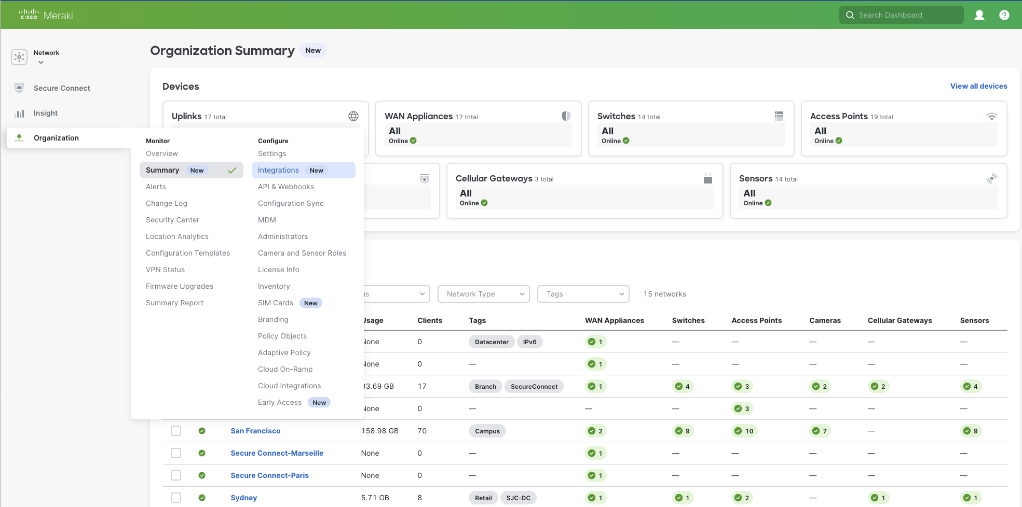1022x507 pixels.
Task: Click the Cisco Meraki logo
Action: (46, 15)
